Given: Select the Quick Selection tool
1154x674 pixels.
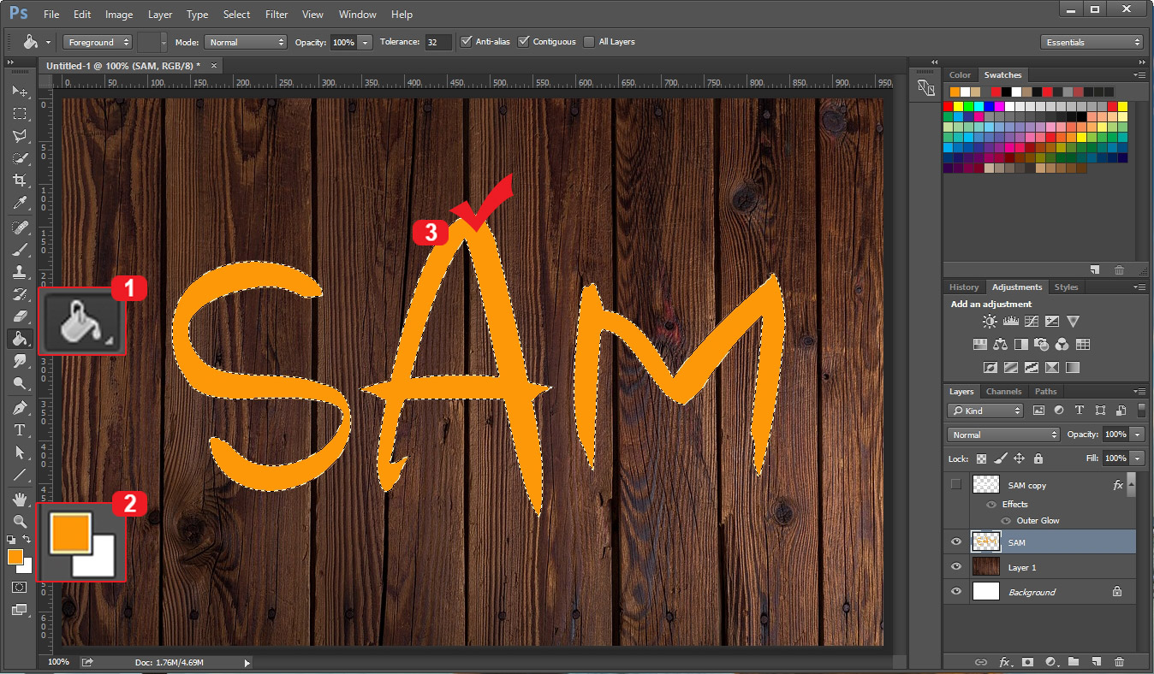Looking at the screenshot, I should (x=20, y=158).
